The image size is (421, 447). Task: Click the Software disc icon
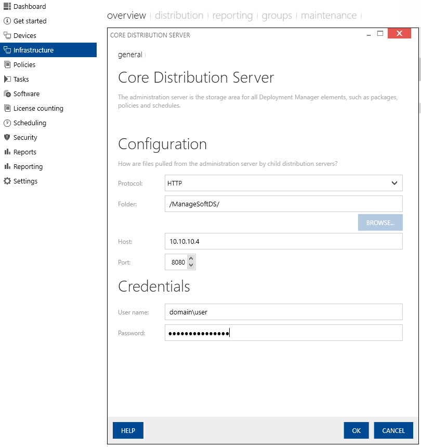7,94
